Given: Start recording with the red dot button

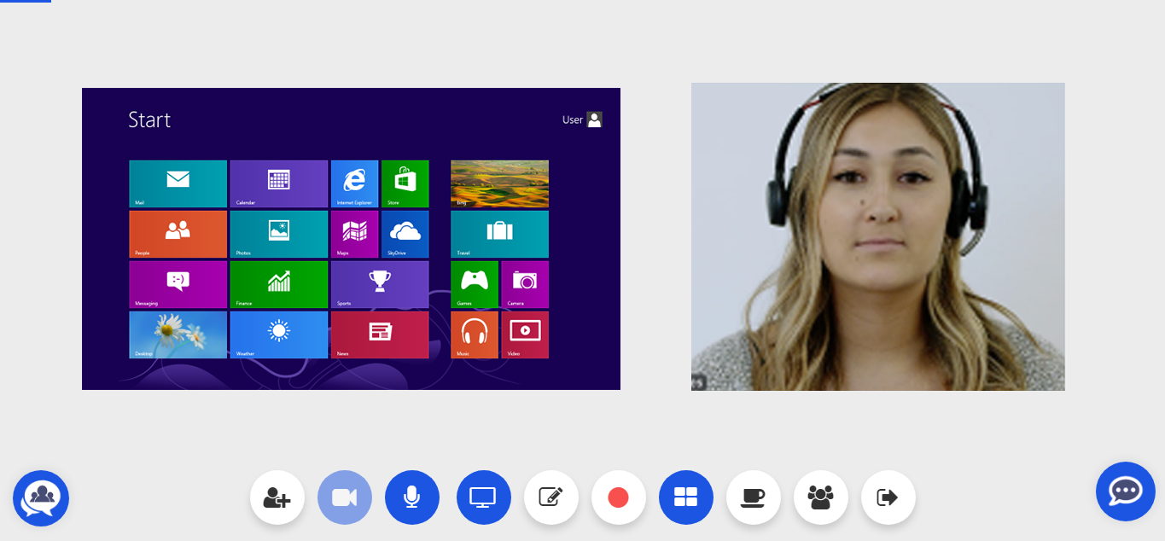Looking at the screenshot, I should 619,497.
